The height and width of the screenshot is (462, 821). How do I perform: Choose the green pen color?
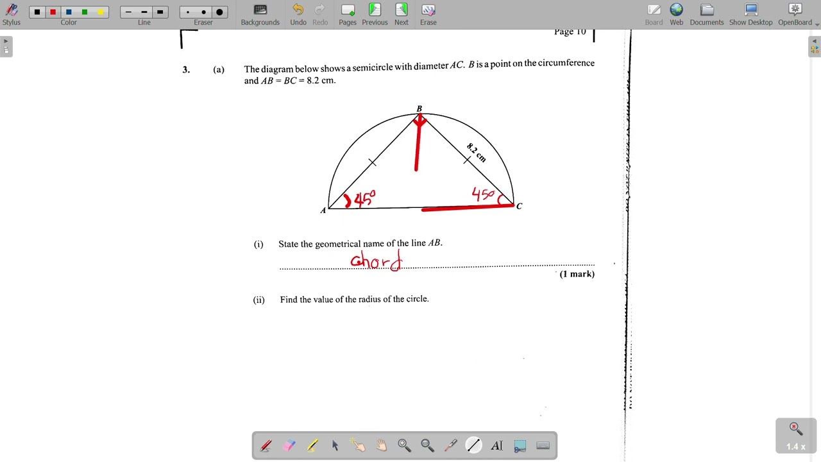pyautogui.click(x=85, y=12)
